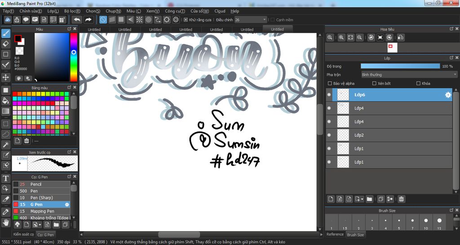Click the export share icon
The width and height of the screenshot is (460, 245).
pos(17,20)
